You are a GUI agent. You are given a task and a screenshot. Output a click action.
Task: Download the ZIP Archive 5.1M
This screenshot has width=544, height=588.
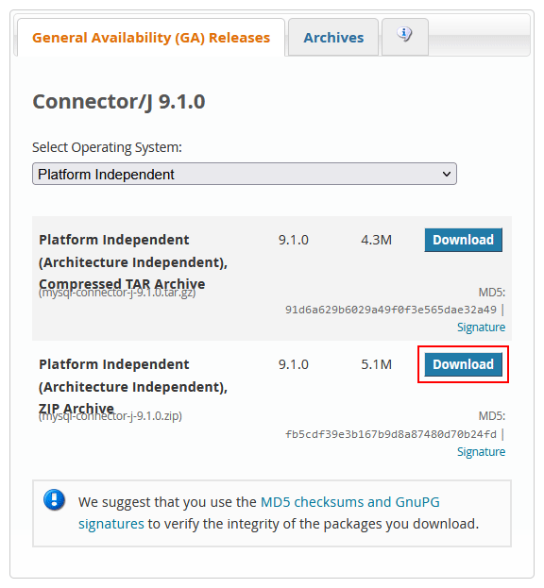[463, 364]
